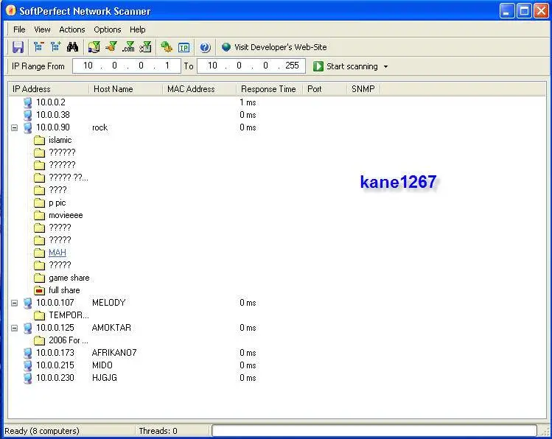552x439 pixels.
Task: Click the red folder icon for full share
Action: coord(40,290)
